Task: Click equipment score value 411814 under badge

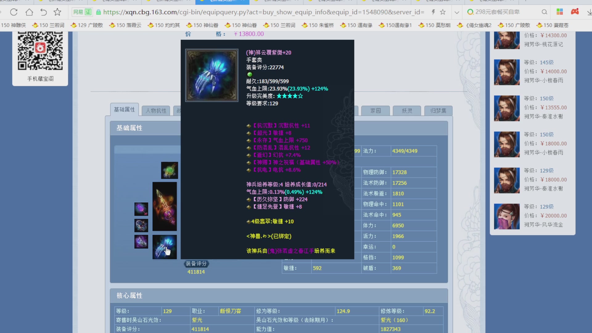Action: click(x=196, y=272)
